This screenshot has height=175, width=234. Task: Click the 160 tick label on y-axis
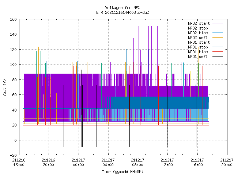coord(13,19)
